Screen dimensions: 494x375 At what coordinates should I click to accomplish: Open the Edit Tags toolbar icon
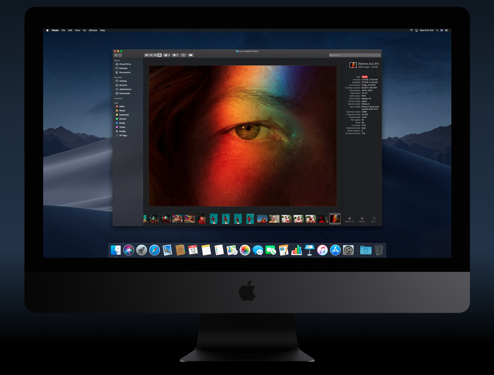(x=191, y=55)
